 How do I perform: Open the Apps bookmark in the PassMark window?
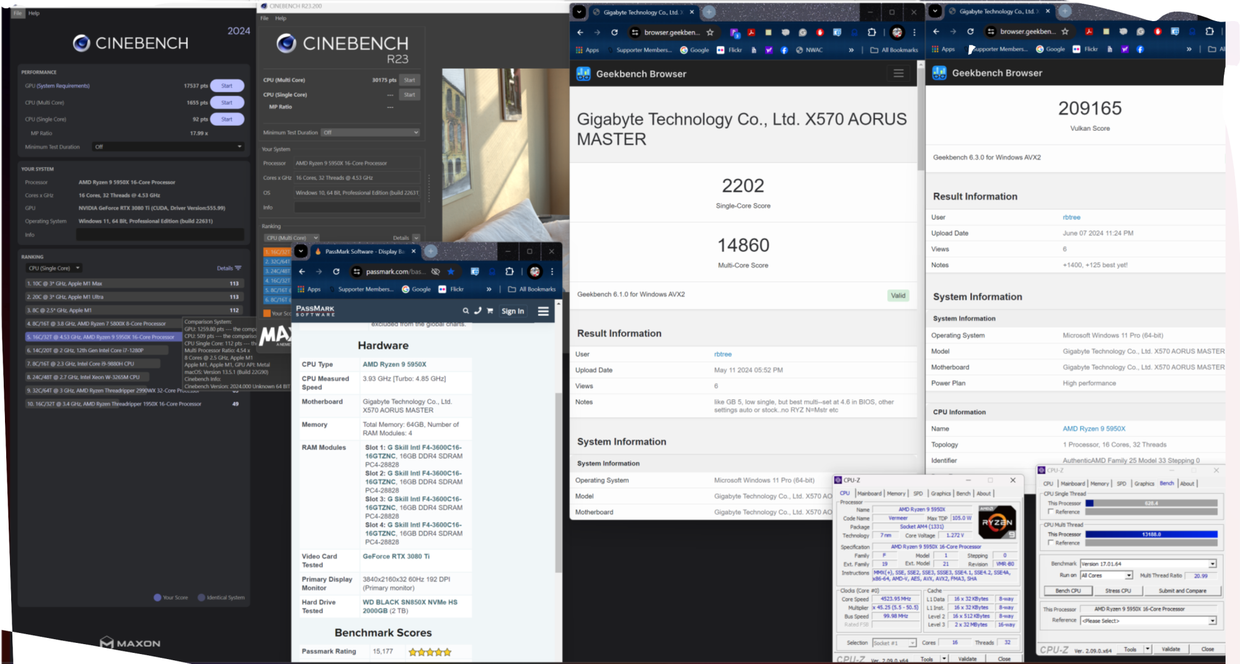tap(309, 290)
